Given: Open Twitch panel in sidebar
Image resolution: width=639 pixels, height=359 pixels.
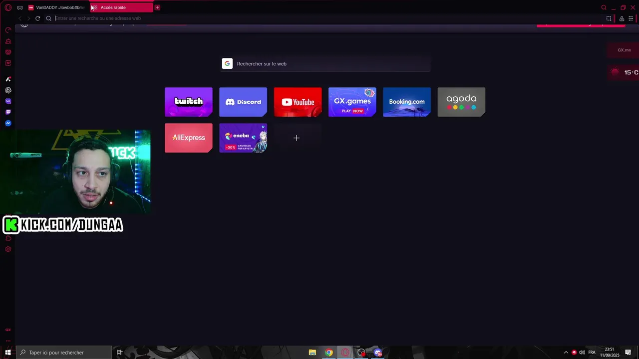Looking at the screenshot, I should tap(8, 112).
